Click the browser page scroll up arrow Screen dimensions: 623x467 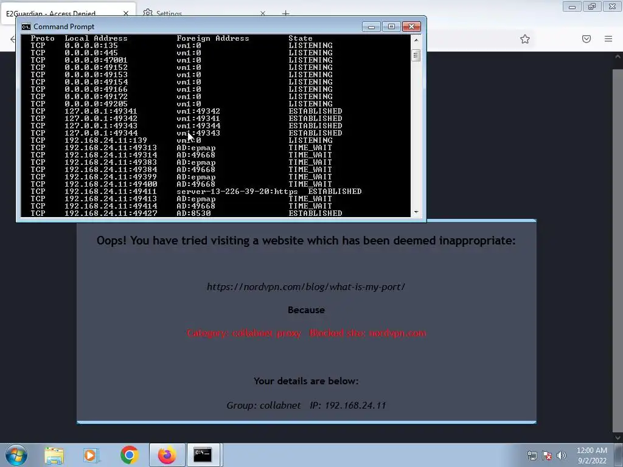(x=618, y=57)
